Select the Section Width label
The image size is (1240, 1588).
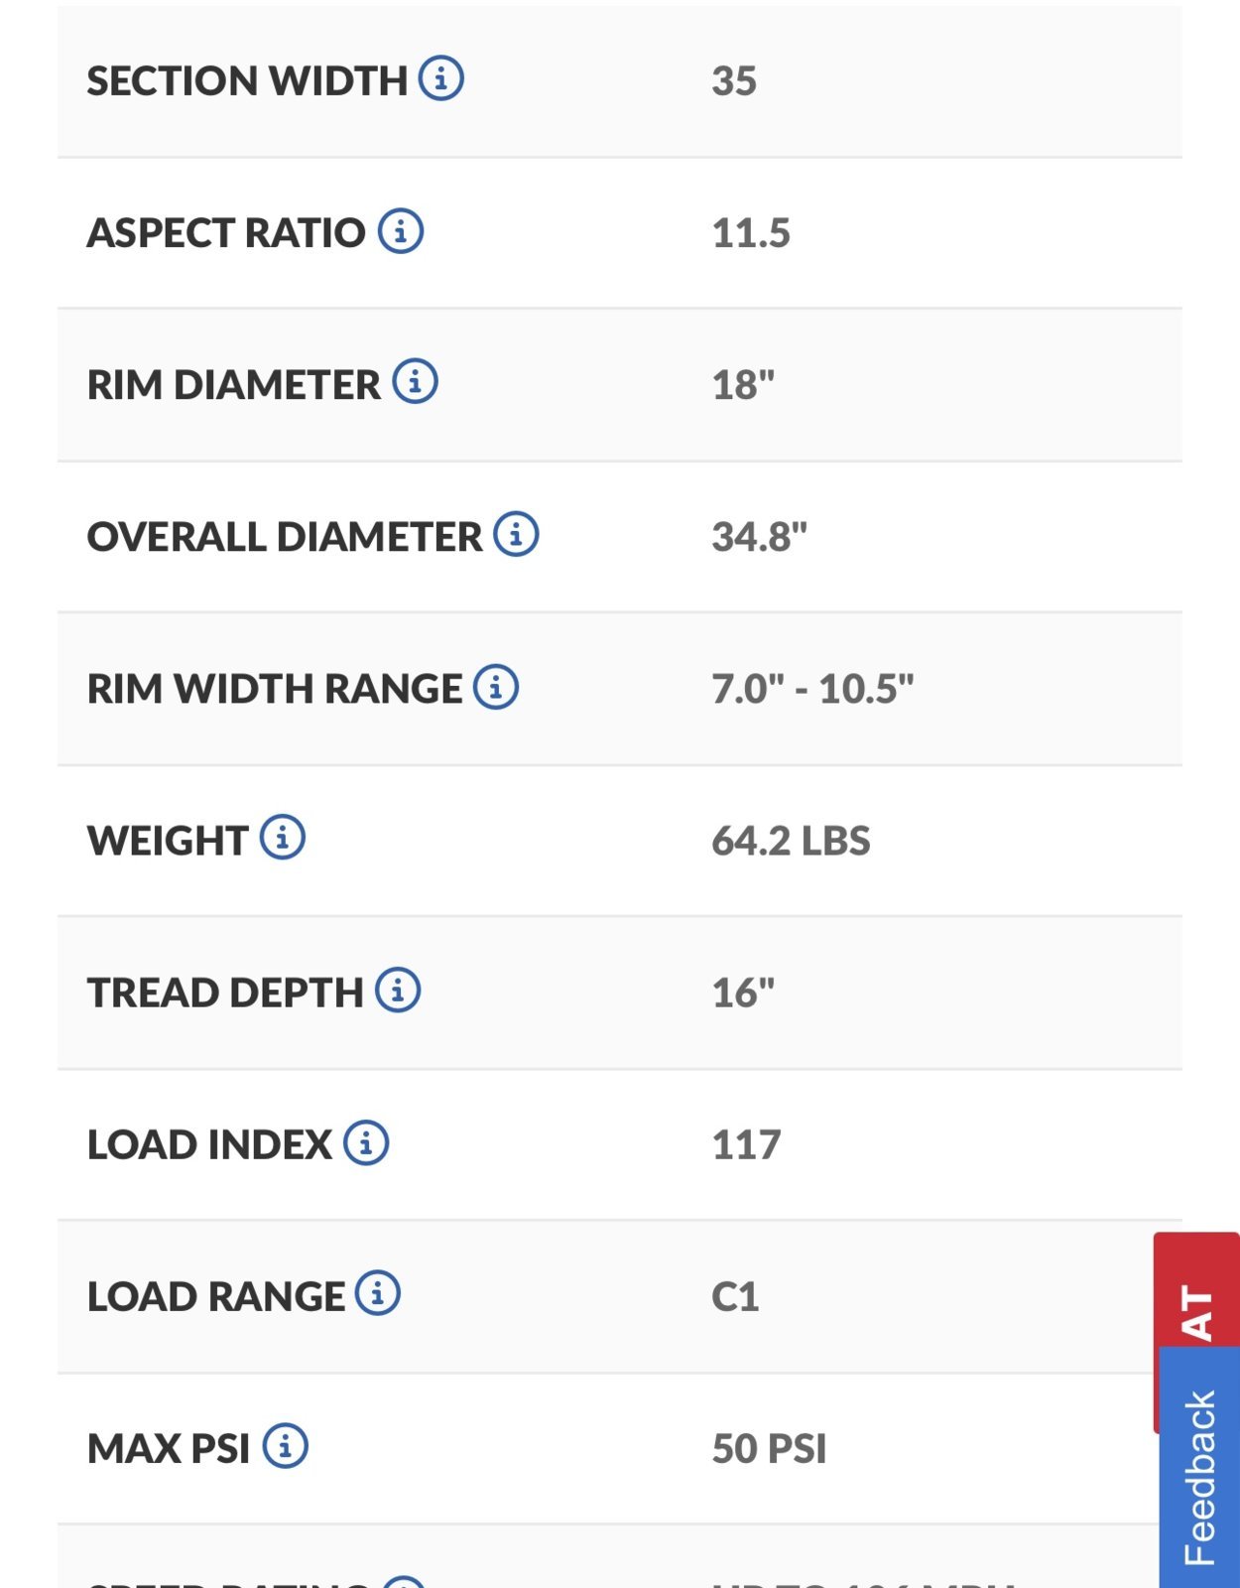click(x=247, y=80)
